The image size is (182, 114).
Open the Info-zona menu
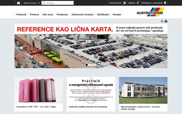(48, 14)
